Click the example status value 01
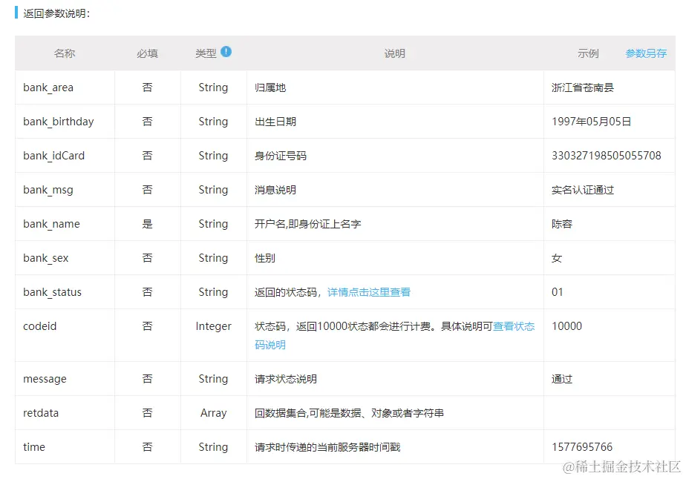Screen dimensions: 686x479 tap(558, 292)
